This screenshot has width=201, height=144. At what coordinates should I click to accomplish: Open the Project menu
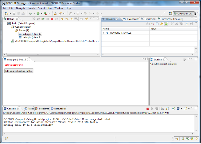tap(41, 8)
